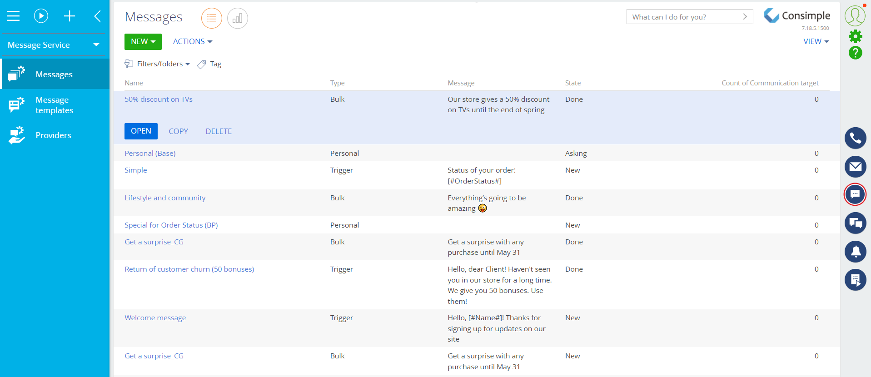Open the hamburger navigation menu
Viewport: 871px width, 377px height.
pos(13,16)
